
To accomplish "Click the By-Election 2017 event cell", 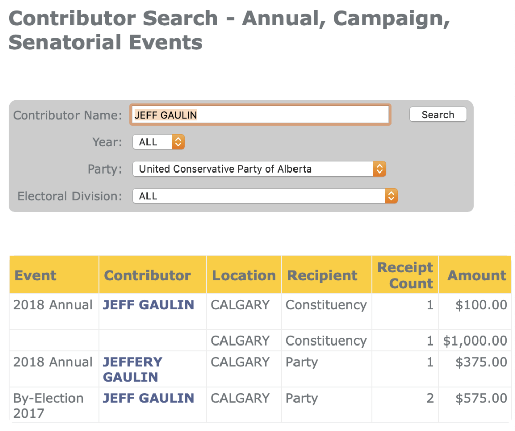I will [x=48, y=405].
